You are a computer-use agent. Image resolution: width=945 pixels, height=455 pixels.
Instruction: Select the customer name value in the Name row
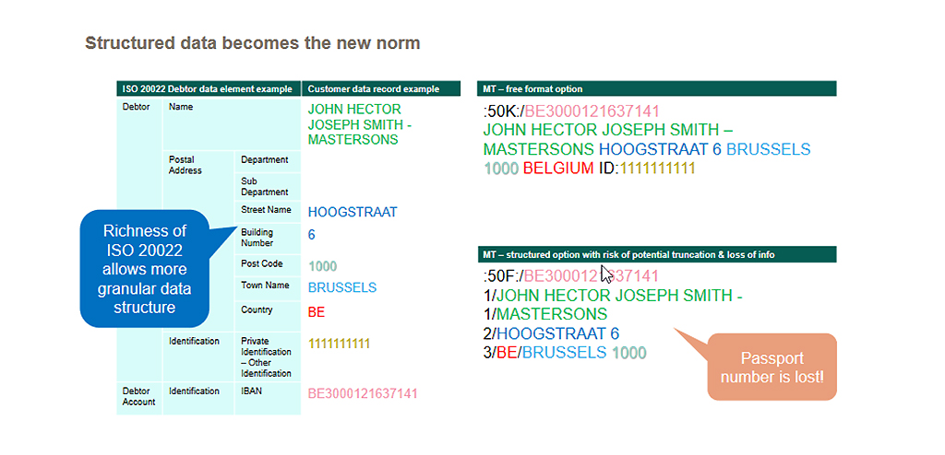tap(360, 124)
